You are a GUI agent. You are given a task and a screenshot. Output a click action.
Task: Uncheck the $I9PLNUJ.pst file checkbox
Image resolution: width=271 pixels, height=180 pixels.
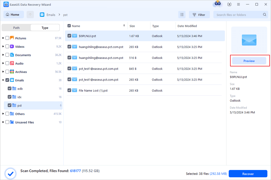[69, 36]
